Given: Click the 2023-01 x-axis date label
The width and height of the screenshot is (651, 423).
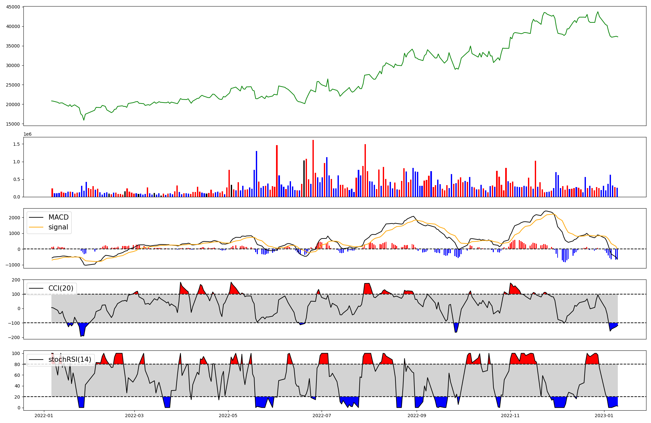Looking at the screenshot, I should [x=604, y=416].
